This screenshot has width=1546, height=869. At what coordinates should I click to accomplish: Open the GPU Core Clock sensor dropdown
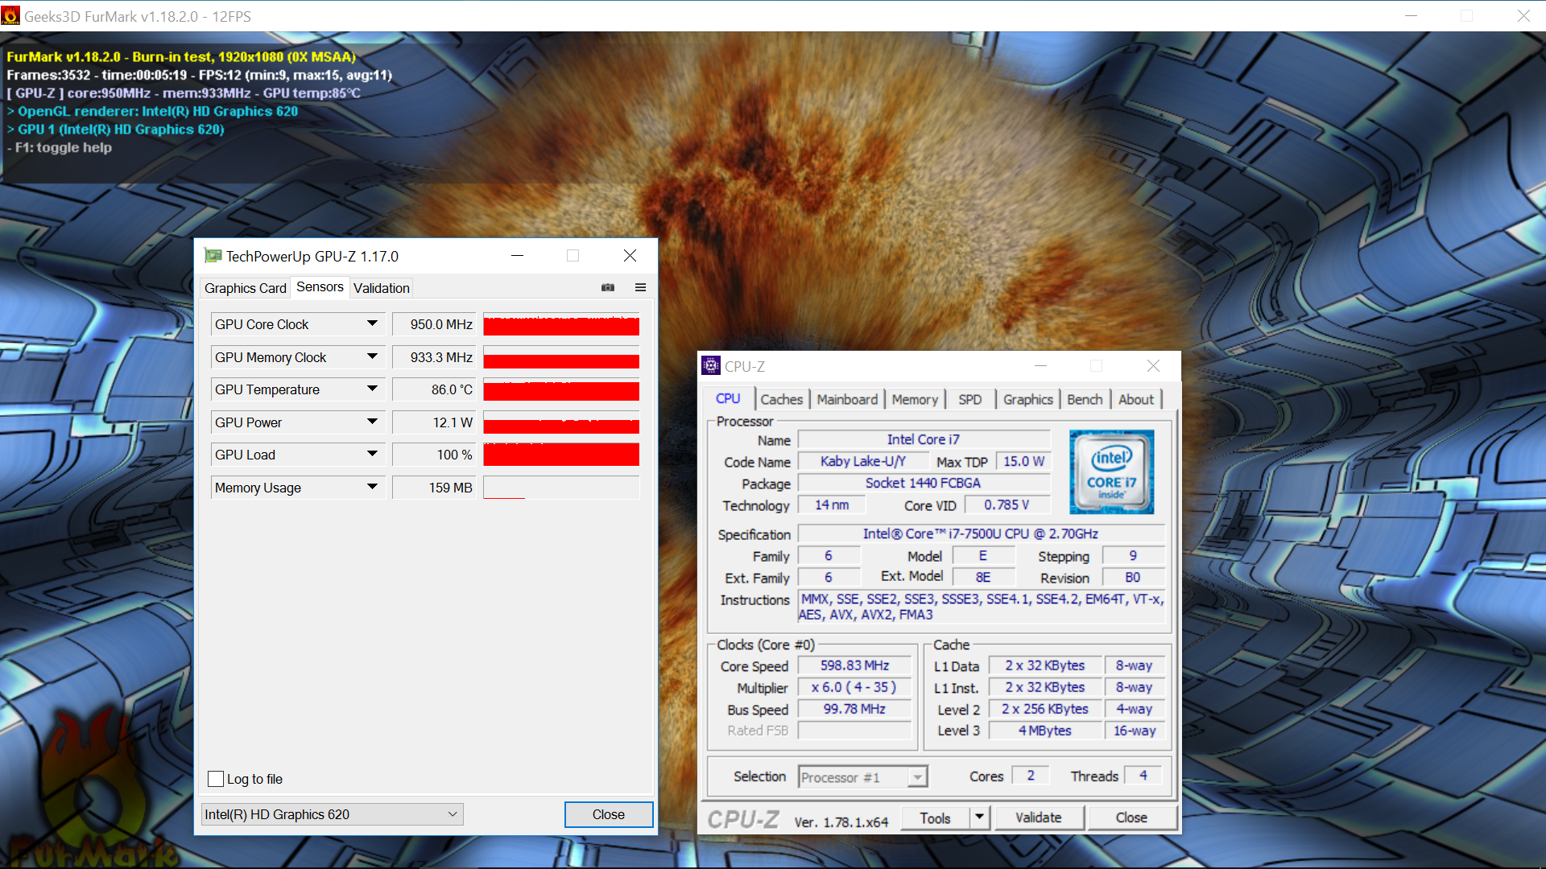click(372, 324)
